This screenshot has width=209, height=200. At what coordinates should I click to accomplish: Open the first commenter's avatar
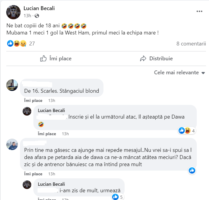tap(12, 85)
